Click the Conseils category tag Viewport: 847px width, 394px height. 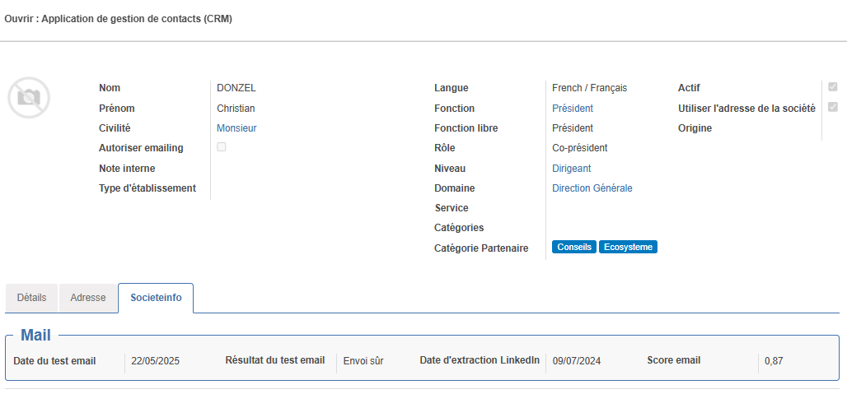pyautogui.click(x=574, y=247)
